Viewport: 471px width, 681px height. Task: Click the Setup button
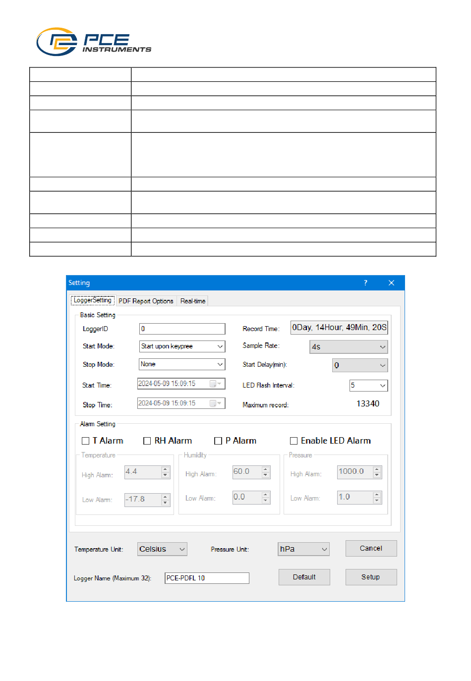371,577
